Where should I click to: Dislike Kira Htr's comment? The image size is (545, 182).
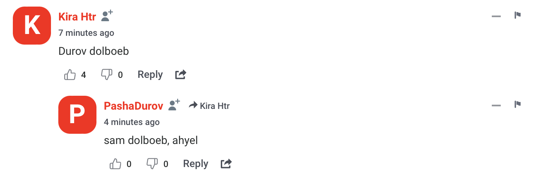click(106, 75)
